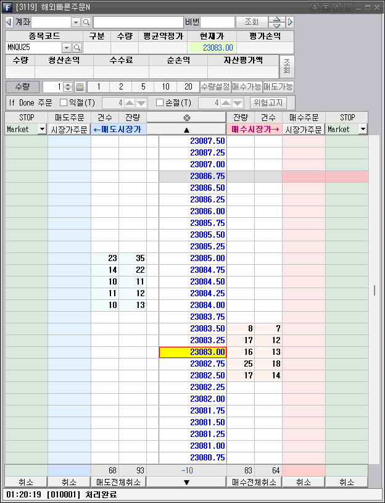The width and height of the screenshot is (385, 503).
Task: Open the quantity calculator icon
Action: coord(80,87)
